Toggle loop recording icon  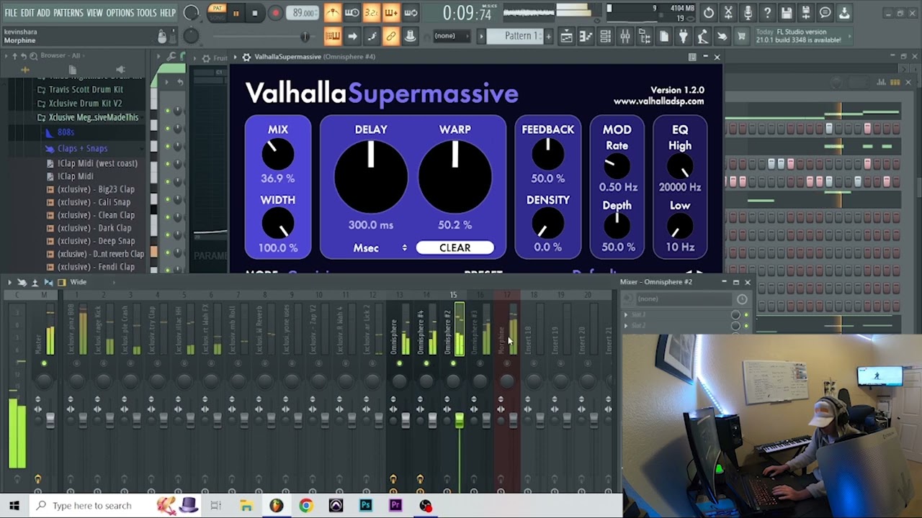tap(411, 13)
